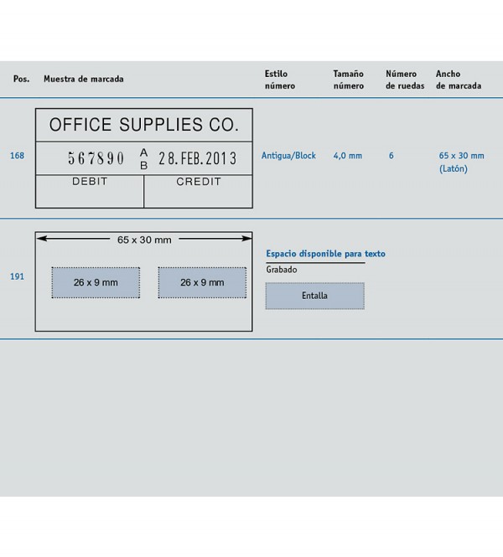Click the right '26 x 9 mm' box
The image size is (503, 557).
coord(202,283)
